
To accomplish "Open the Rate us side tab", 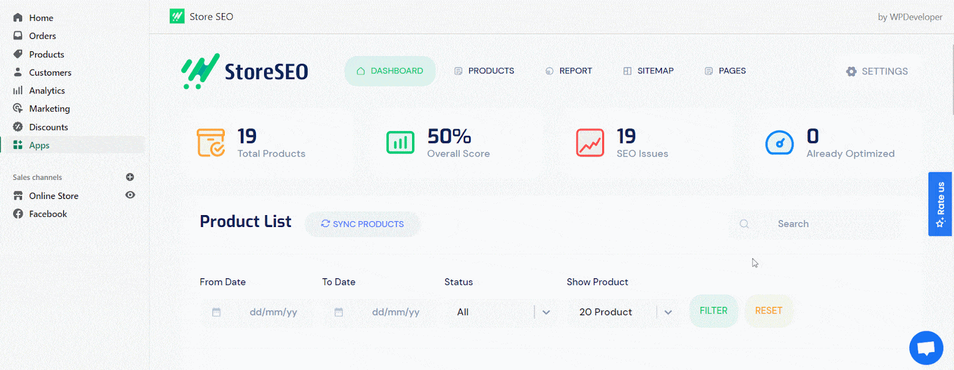I will (x=940, y=204).
